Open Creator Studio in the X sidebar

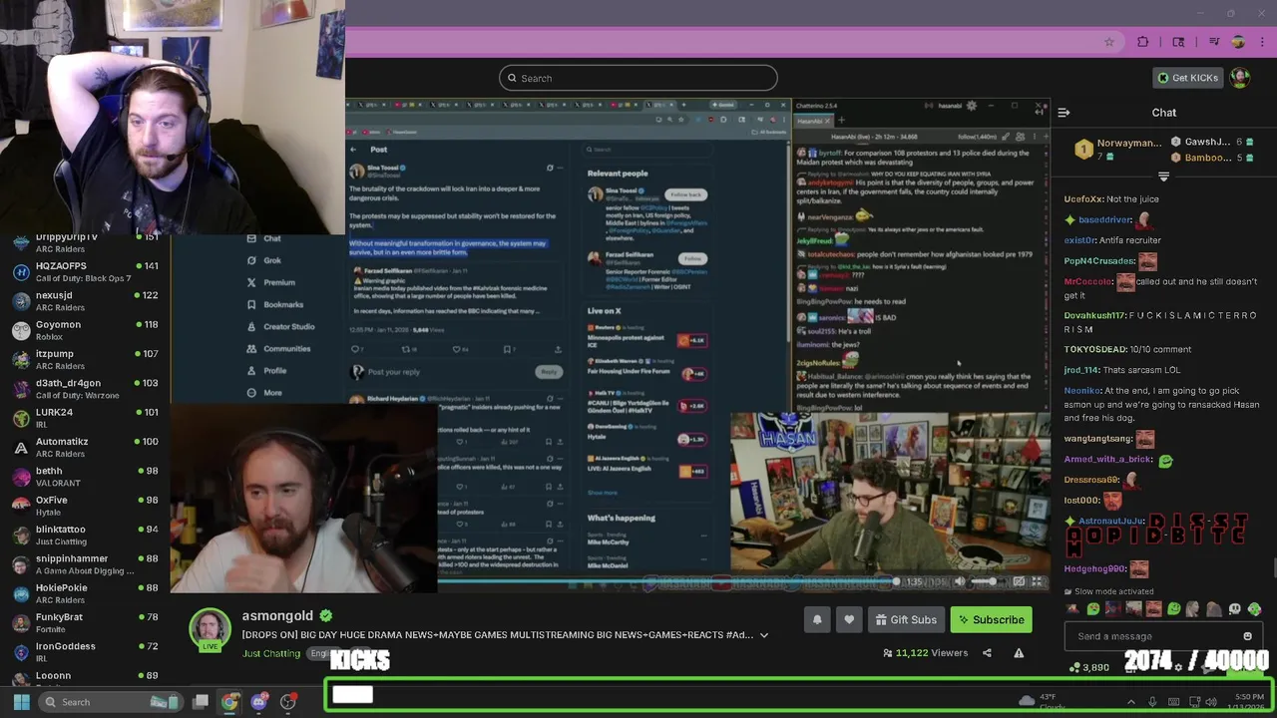(288, 326)
